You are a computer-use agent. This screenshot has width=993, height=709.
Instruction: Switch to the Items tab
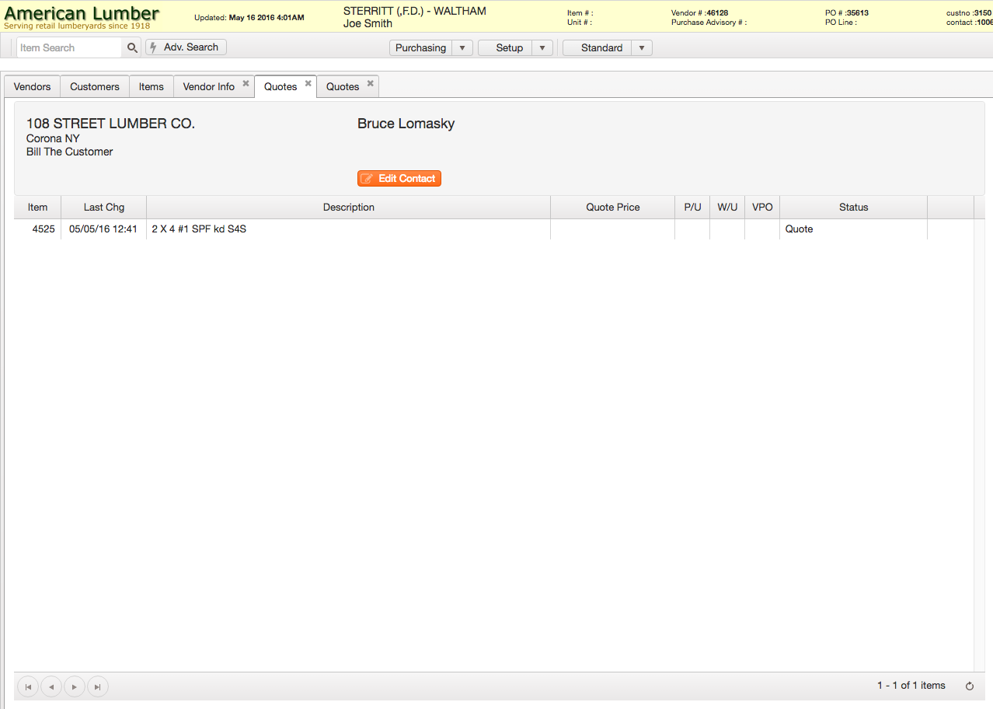click(x=152, y=86)
